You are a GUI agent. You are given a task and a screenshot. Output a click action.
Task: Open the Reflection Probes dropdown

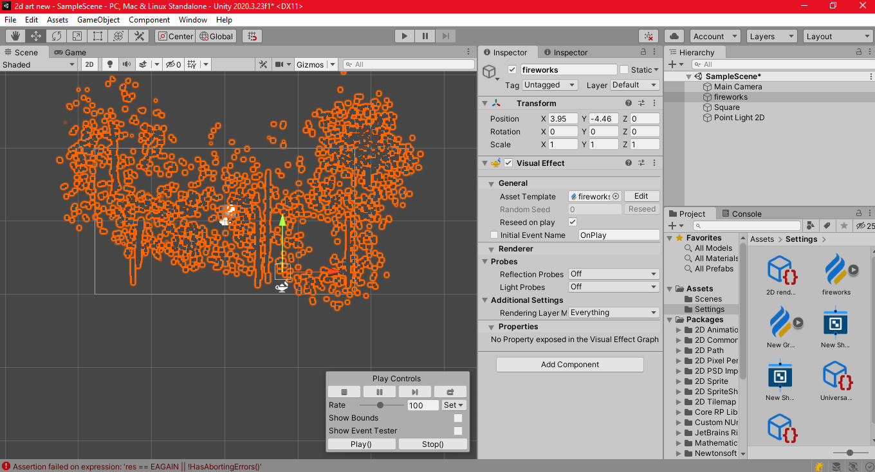coord(613,274)
